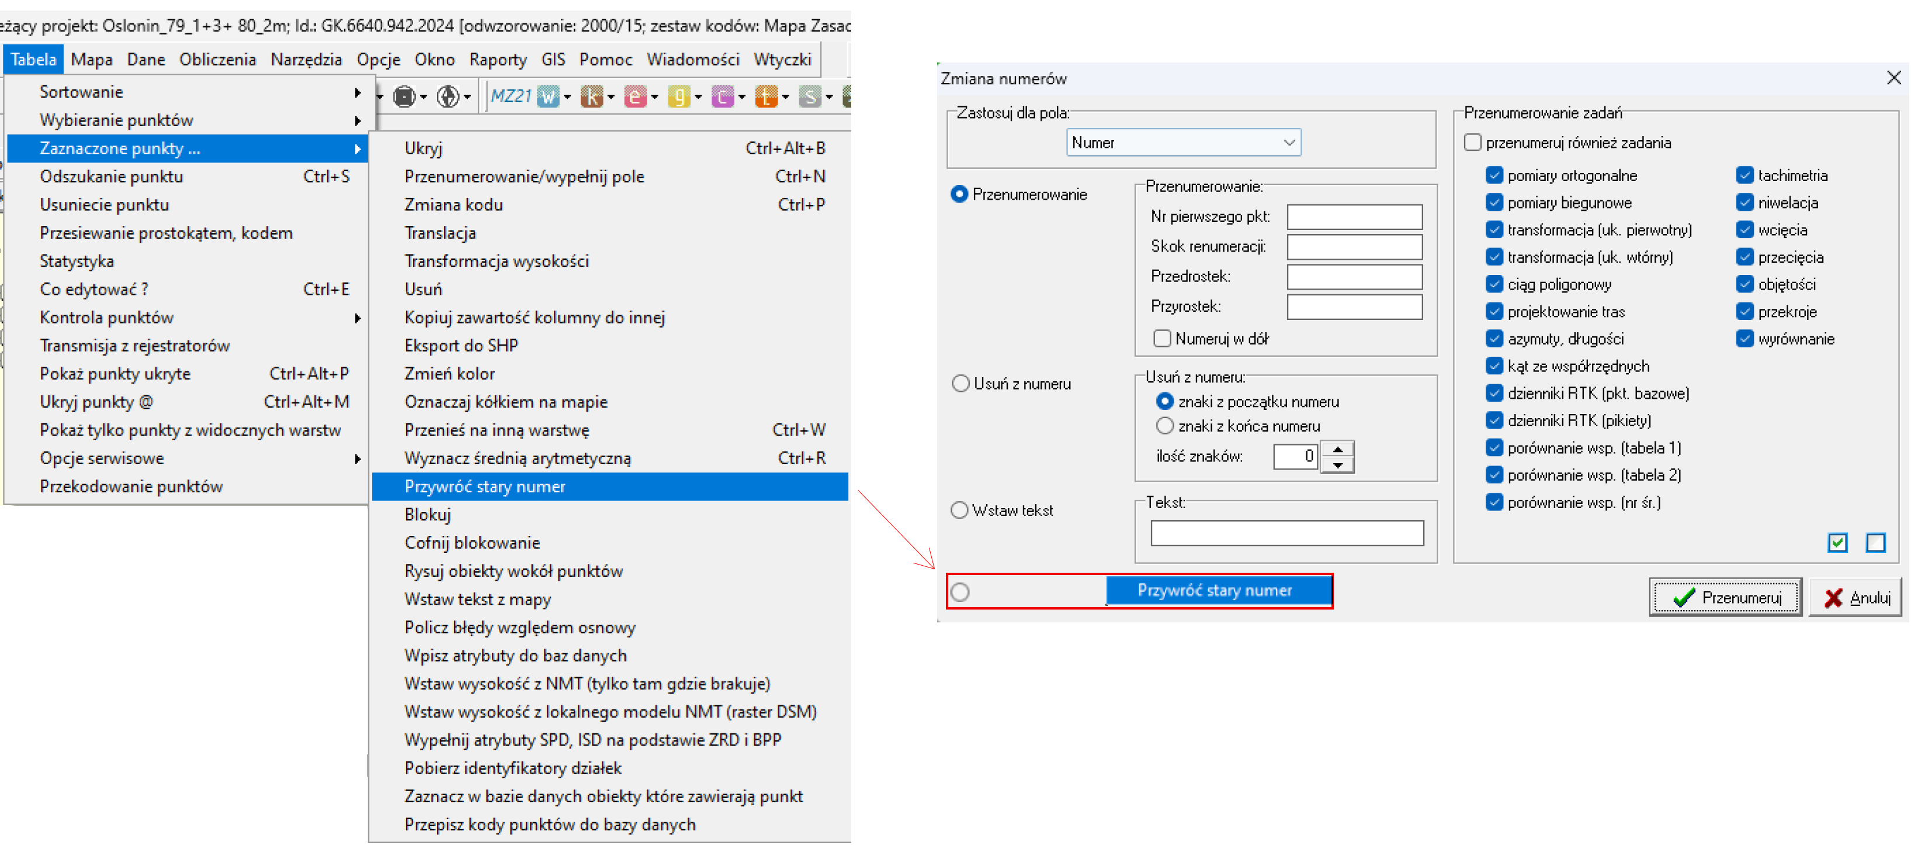Toggle 'ciąg poligonowy' checkbox
Image resolution: width=1911 pixels, height=846 pixels.
coord(1494,284)
